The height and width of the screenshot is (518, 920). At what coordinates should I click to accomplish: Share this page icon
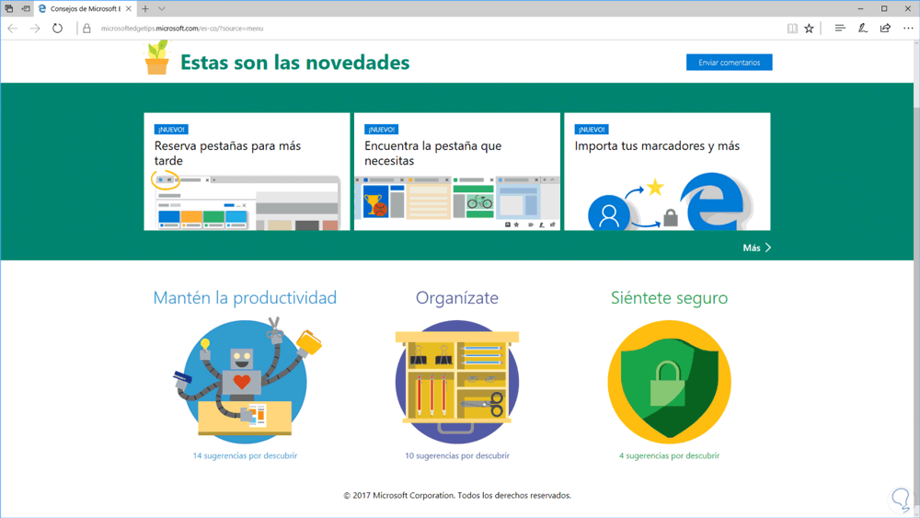click(x=885, y=29)
